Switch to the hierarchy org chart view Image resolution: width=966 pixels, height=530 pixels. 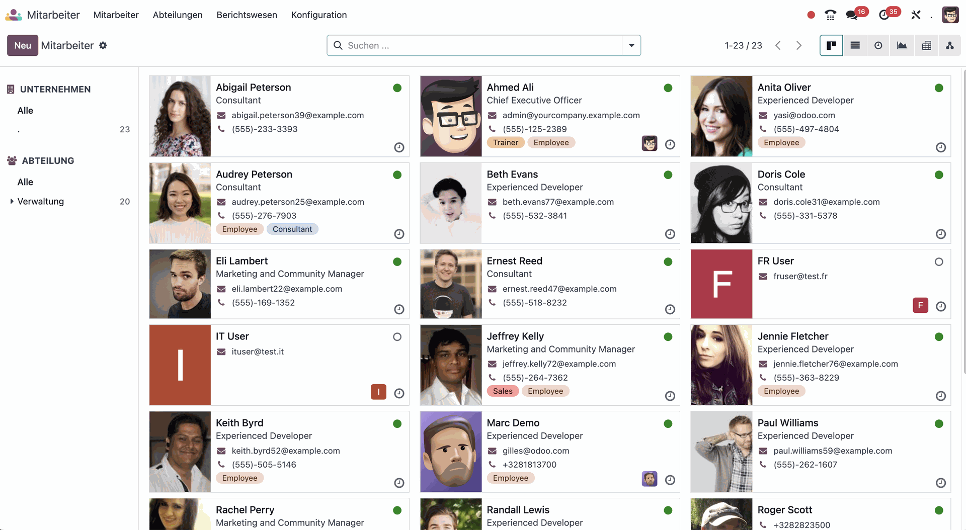tap(949, 45)
